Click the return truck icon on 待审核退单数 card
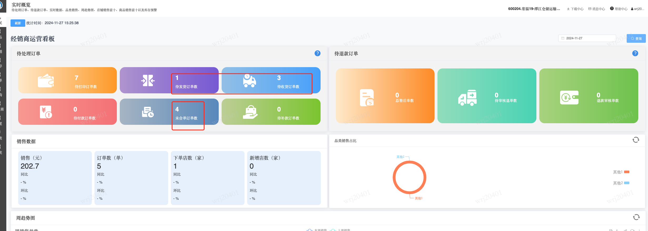 point(467,98)
